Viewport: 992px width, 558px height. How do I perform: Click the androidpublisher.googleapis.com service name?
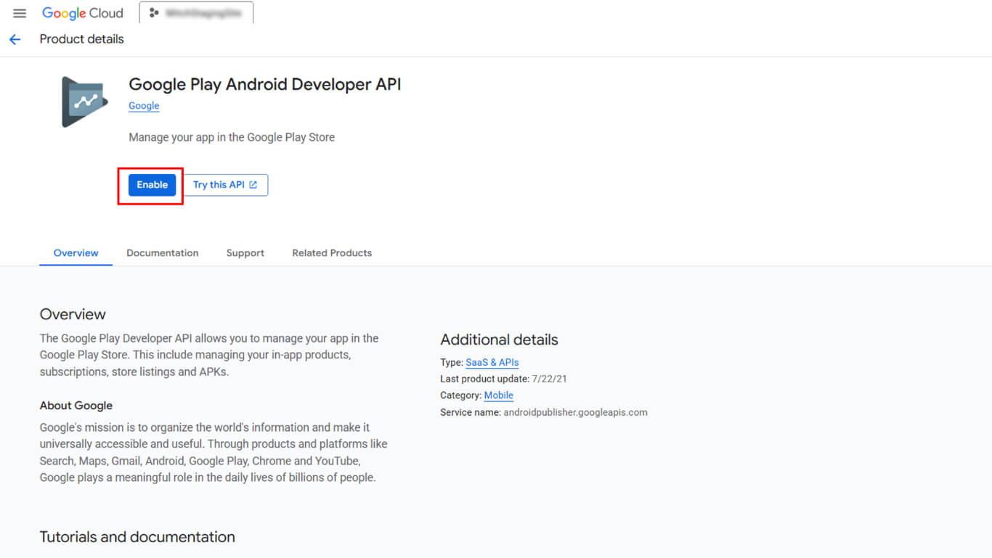574,412
